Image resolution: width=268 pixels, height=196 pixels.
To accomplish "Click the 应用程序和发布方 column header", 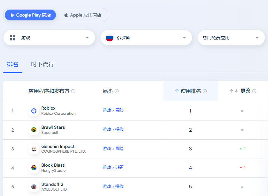I will point(49,91).
